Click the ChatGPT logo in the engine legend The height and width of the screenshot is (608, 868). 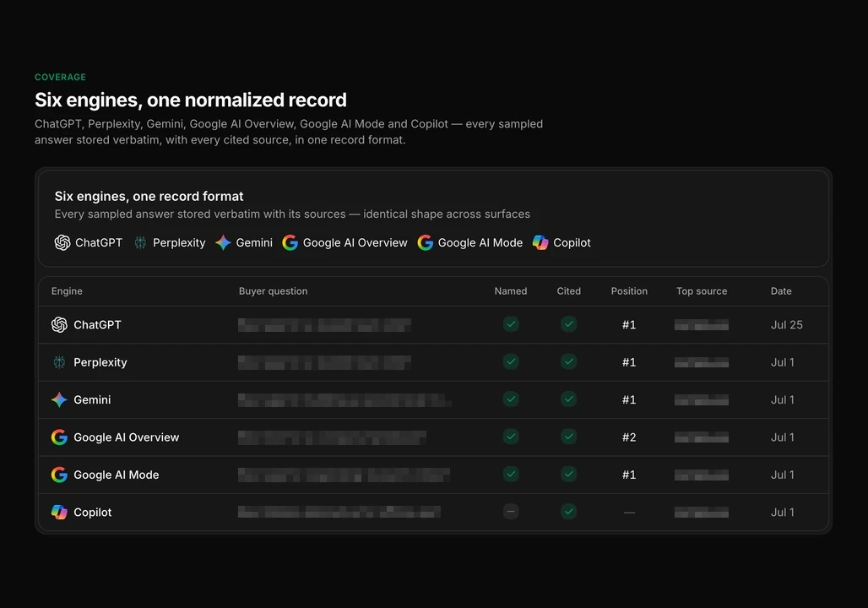coord(62,242)
